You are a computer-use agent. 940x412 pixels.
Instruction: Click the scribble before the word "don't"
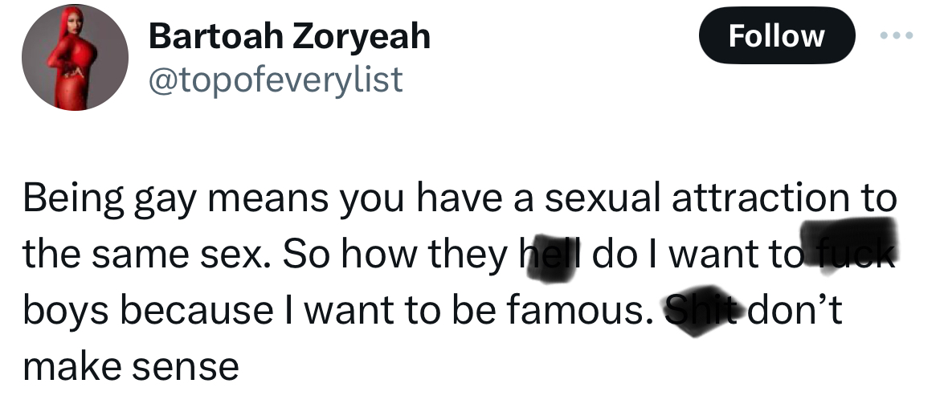tap(697, 312)
